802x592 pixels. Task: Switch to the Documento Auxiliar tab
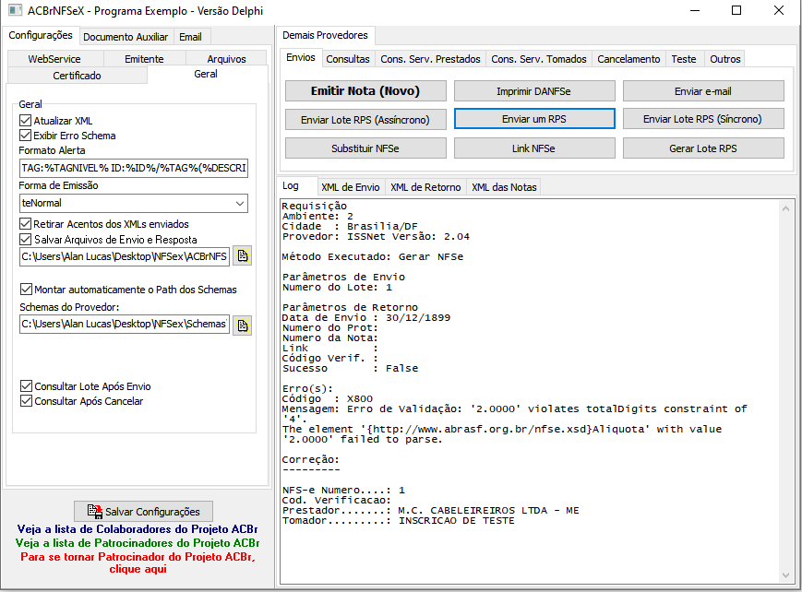click(126, 37)
